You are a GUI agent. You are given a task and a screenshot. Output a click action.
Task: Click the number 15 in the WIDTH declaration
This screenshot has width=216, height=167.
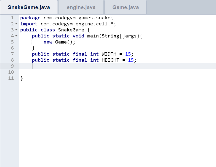[128, 54]
